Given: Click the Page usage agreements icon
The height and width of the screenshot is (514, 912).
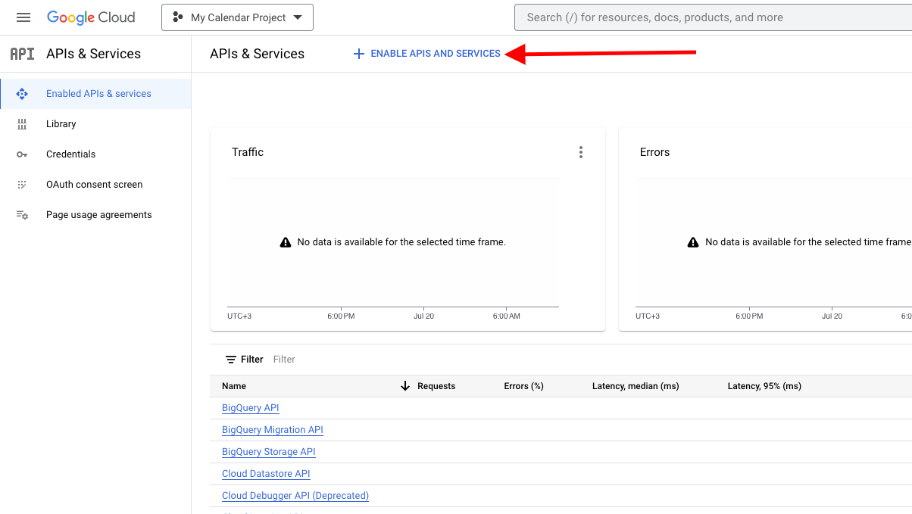Looking at the screenshot, I should (22, 215).
